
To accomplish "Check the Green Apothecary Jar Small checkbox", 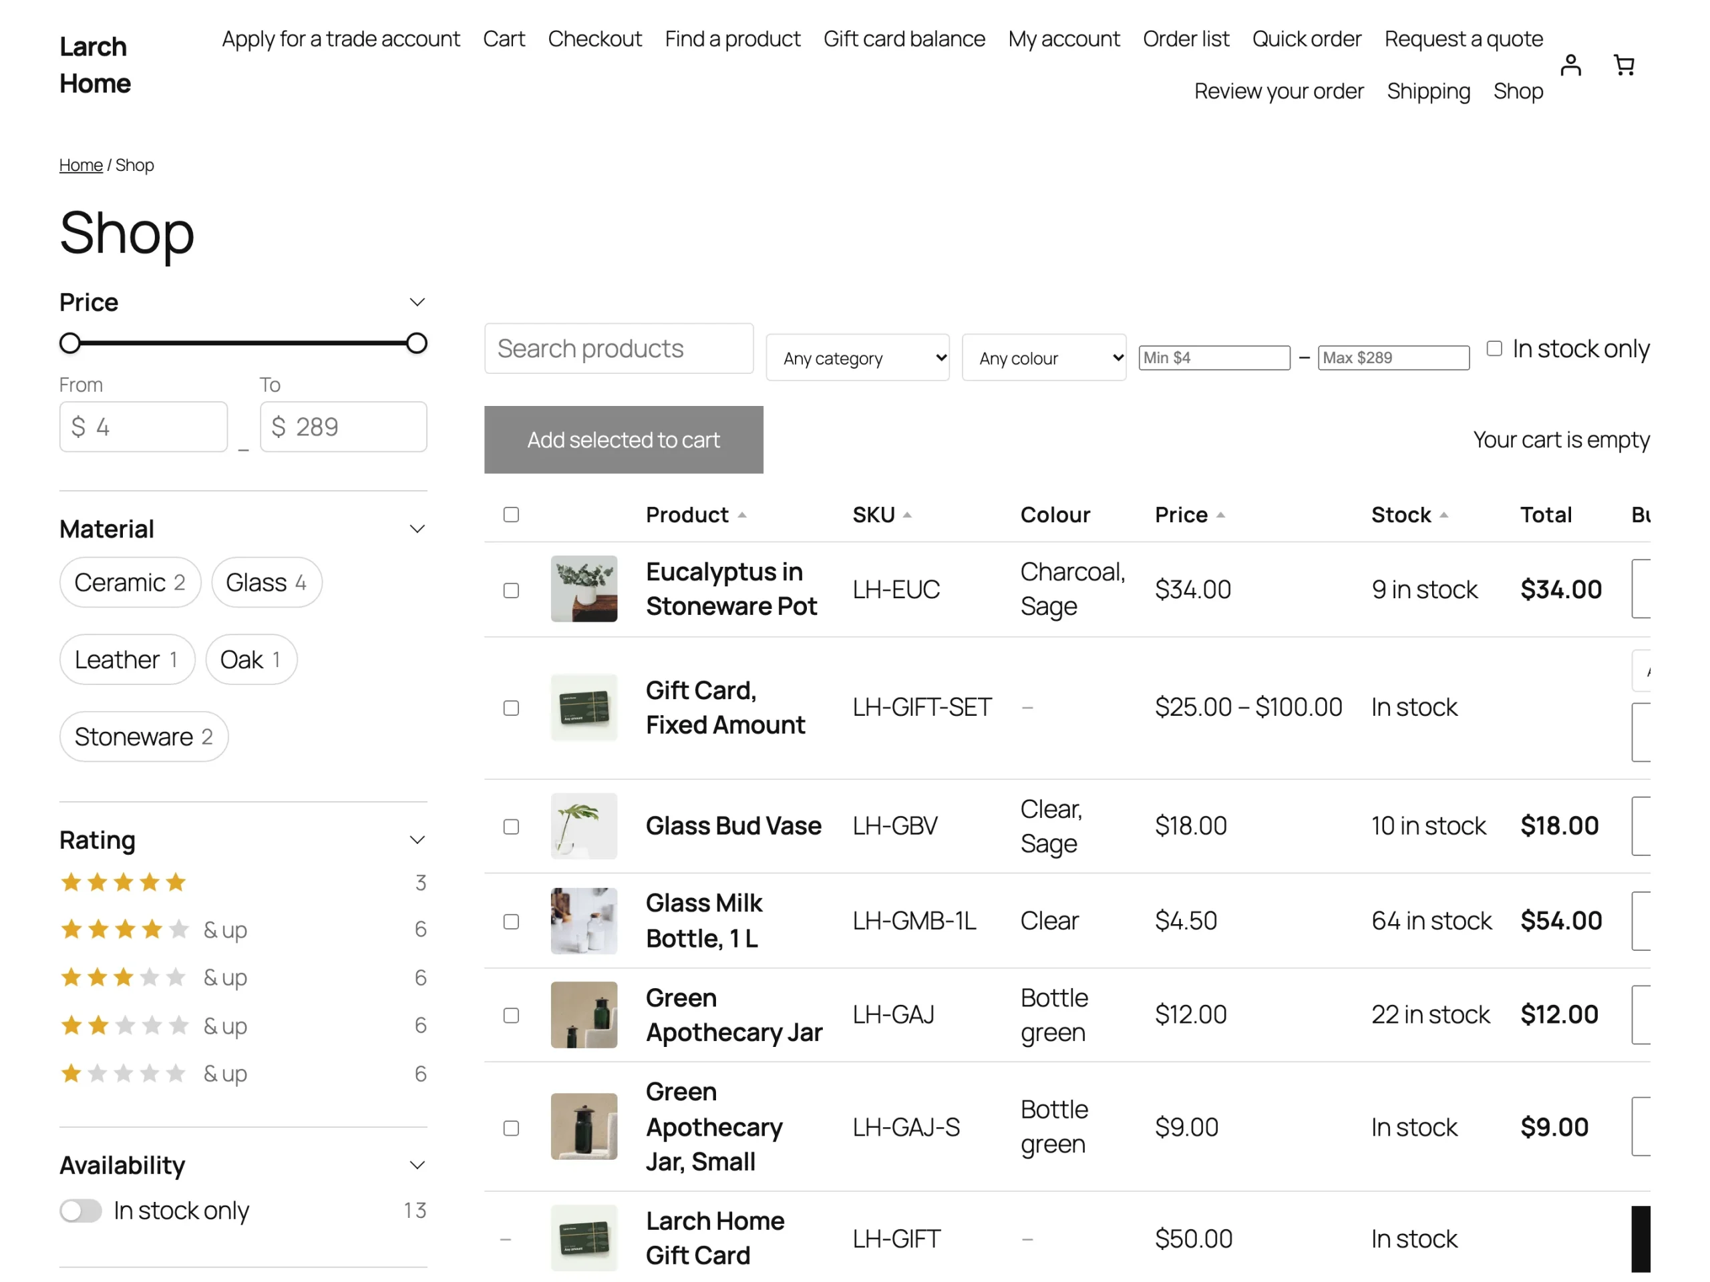I will coord(511,1128).
